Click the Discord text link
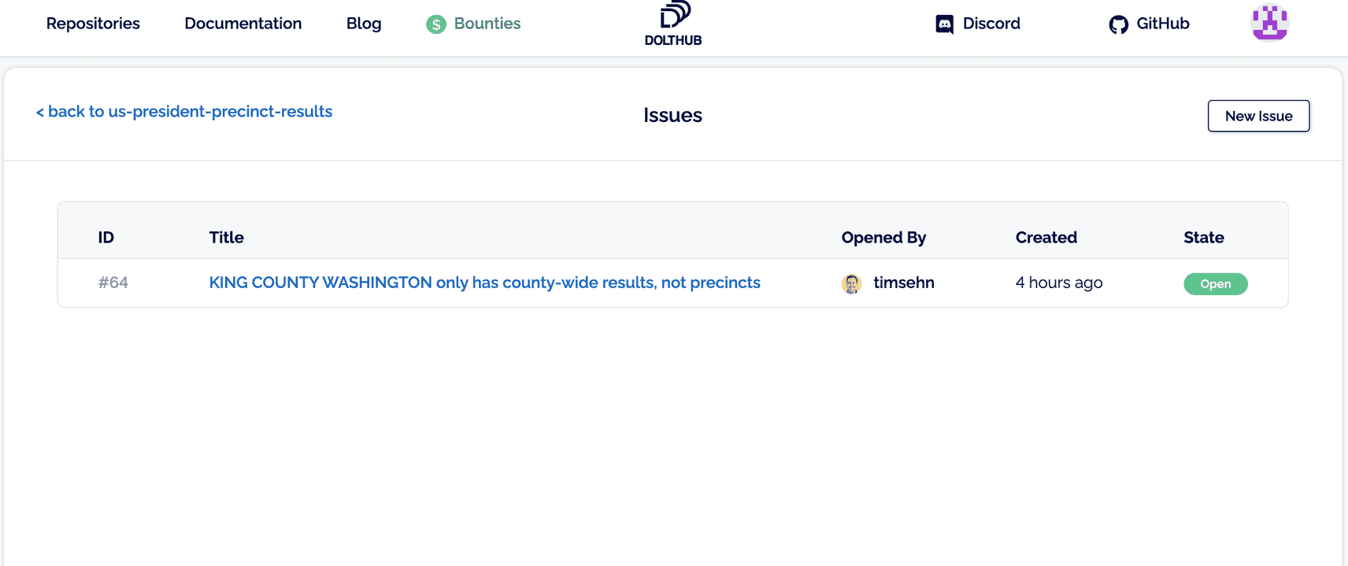1348x566 pixels. pyautogui.click(x=991, y=24)
